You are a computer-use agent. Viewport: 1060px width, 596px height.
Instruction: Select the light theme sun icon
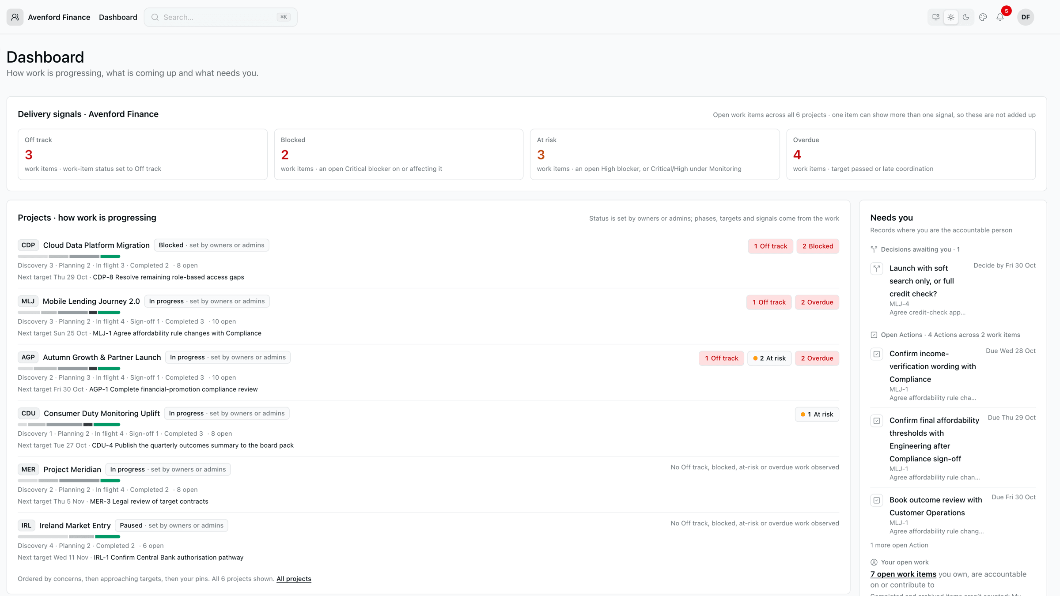(951, 17)
